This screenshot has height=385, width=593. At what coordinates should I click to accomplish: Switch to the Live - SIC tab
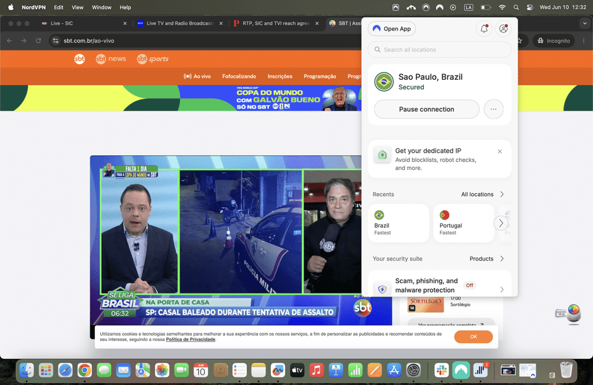coord(83,24)
